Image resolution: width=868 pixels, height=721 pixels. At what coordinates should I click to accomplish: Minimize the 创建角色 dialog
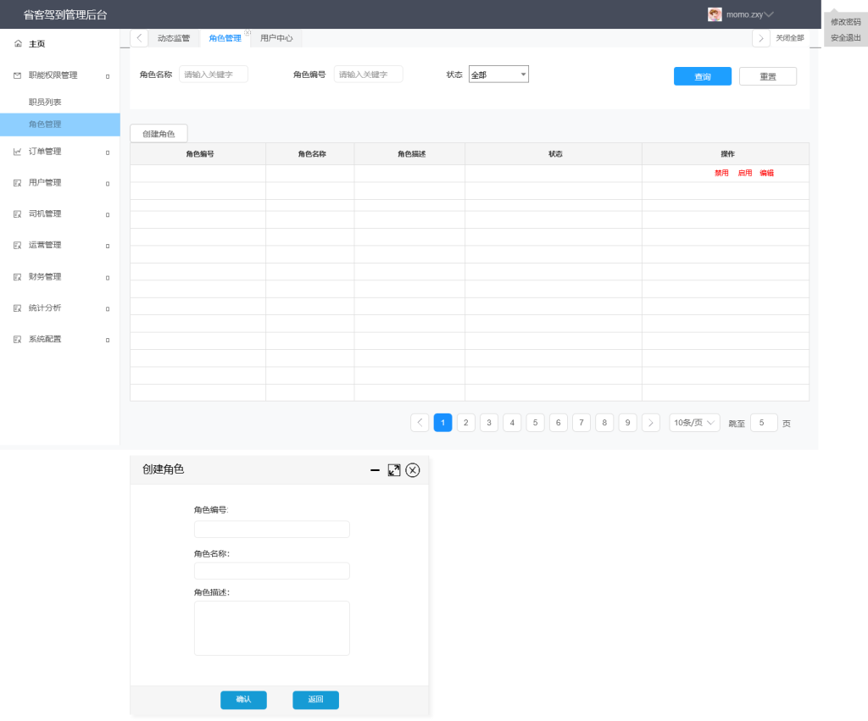(375, 470)
